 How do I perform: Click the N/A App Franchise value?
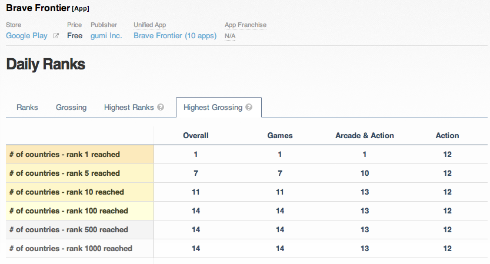click(230, 36)
